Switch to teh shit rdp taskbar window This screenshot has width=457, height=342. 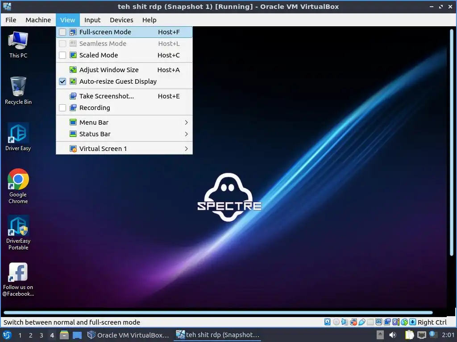(218, 335)
